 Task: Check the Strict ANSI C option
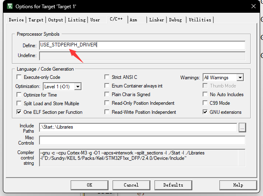click(107, 77)
